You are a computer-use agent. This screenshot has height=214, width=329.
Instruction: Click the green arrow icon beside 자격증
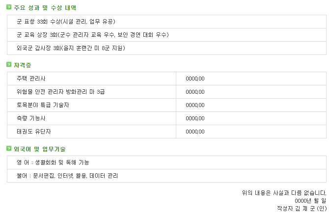(9, 64)
